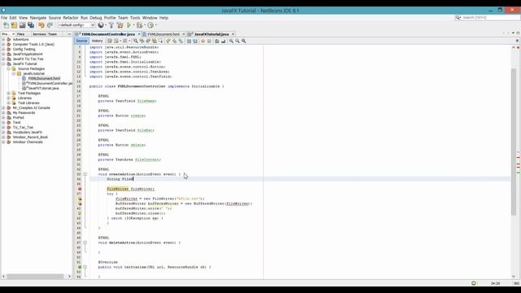Click the Shift Line Right icon
The height and width of the screenshot is (293, 521).
[x=195, y=41]
